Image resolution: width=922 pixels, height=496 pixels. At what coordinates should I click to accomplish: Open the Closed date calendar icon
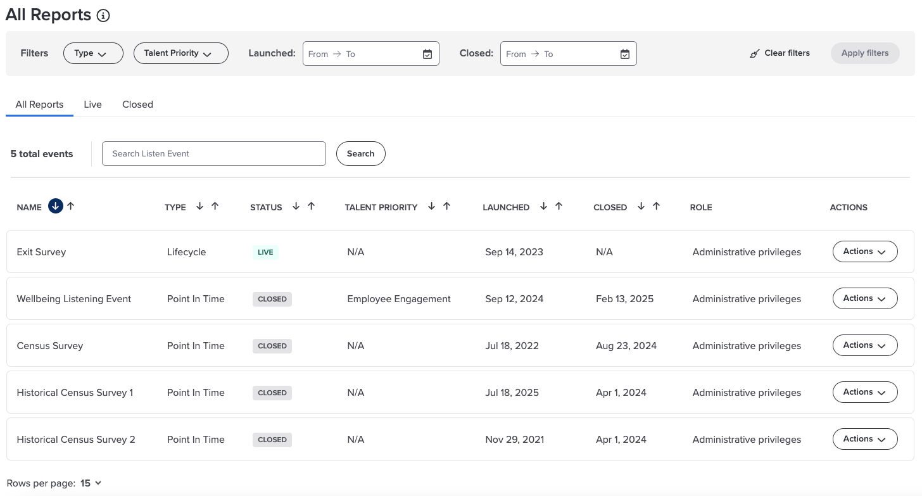pos(625,54)
